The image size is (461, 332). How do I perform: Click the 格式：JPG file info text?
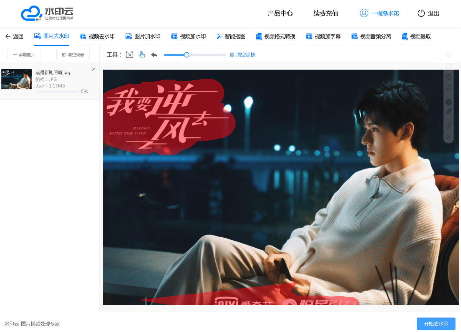46,79
